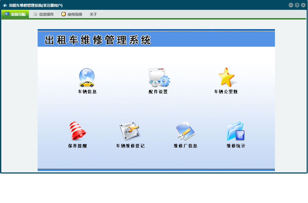
Task: Open the 关于 menu
Action: 93,14
